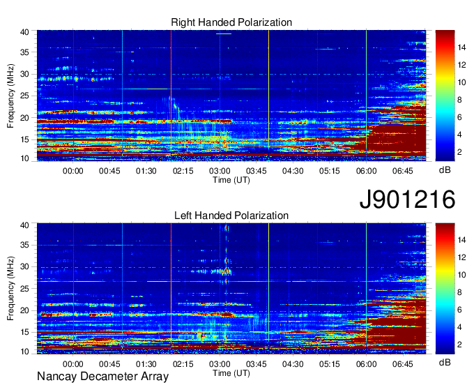Click 00:00 tick under Left Handed plot
The height and width of the screenshot is (385, 474).
[73, 364]
